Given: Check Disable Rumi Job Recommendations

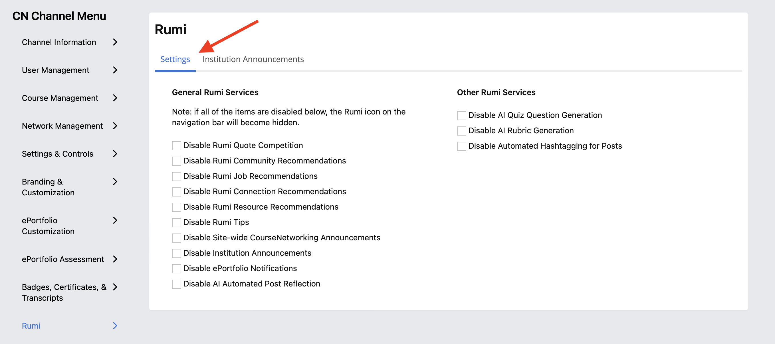Looking at the screenshot, I should [x=177, y=177].
